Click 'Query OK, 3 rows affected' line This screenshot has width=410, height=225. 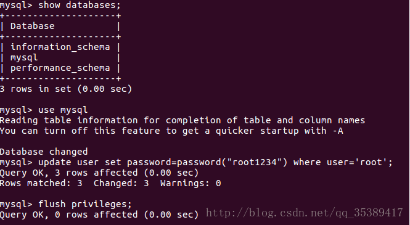[x=99, y=173]
